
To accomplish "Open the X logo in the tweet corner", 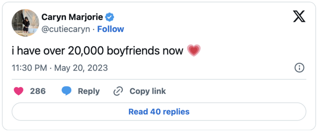I will (x=299, y=17).
